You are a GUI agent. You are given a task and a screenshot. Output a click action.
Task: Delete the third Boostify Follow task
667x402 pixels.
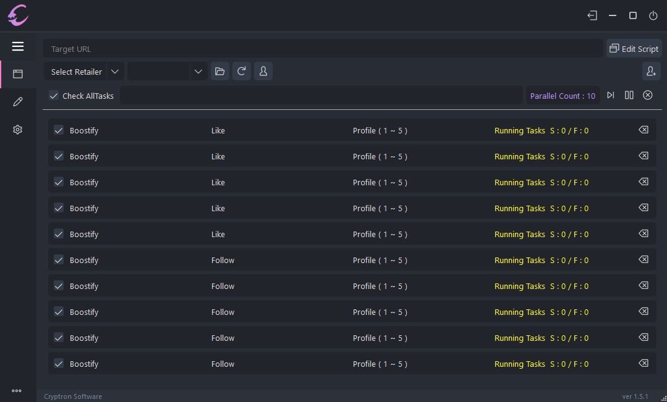(644, 311)
